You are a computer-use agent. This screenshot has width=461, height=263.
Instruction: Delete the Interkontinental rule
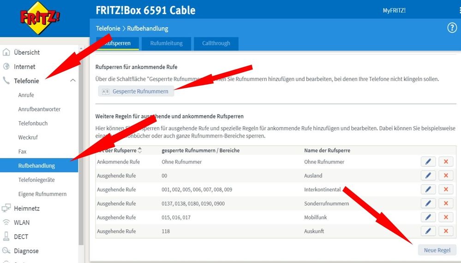(x=446, y=189)
